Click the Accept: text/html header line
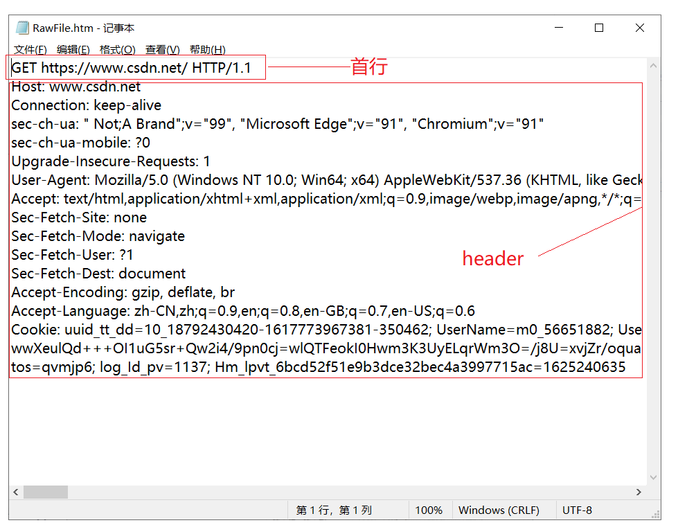This screenshot has height=525, width=678. point(326,199)
